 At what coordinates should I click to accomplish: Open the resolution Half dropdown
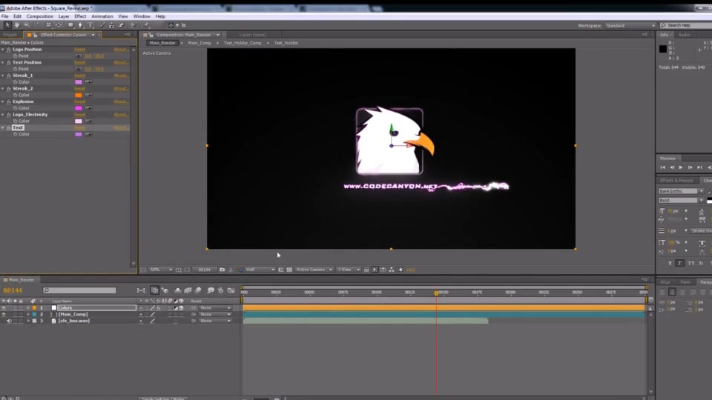coord(260,270)
